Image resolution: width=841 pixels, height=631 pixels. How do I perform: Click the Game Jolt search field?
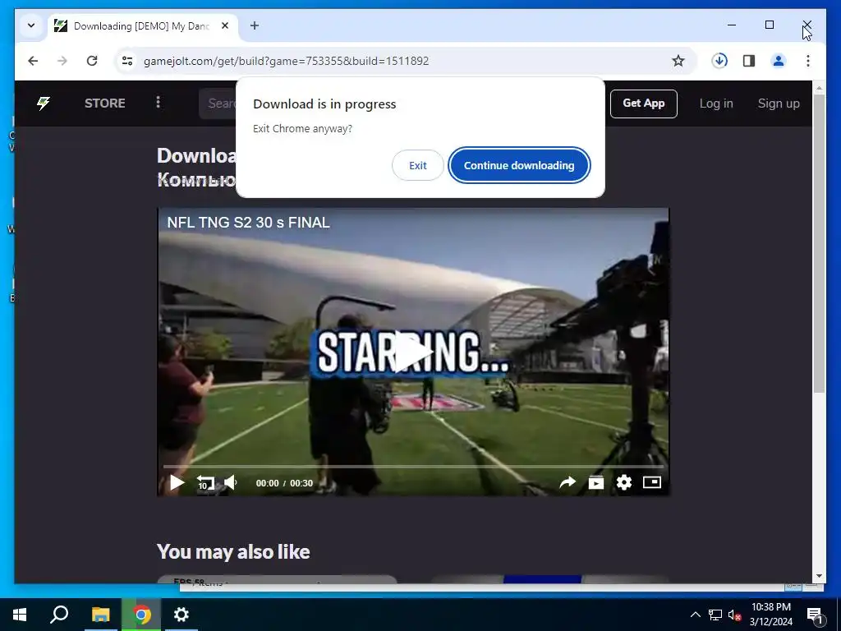[218, 103]
